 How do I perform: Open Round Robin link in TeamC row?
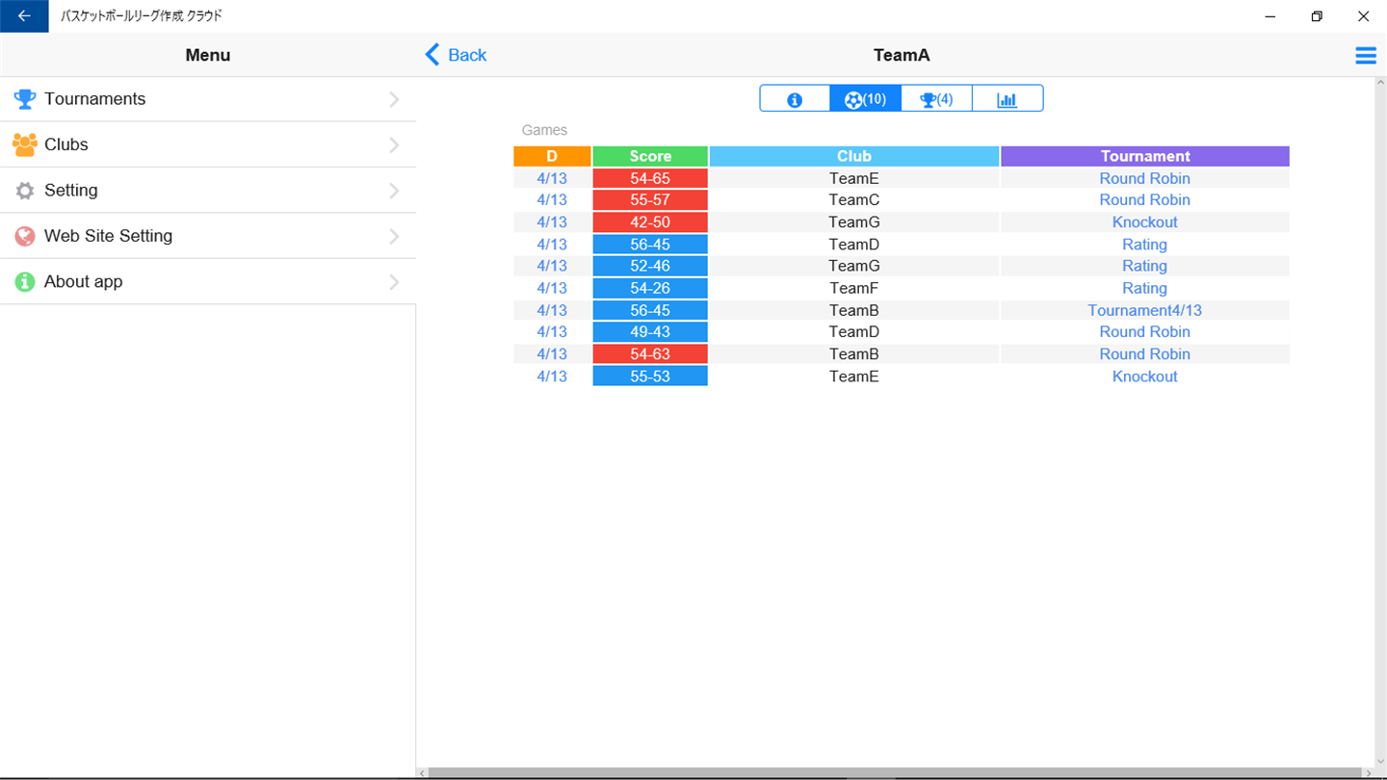pyautogui.click(x=1145, y=200)
